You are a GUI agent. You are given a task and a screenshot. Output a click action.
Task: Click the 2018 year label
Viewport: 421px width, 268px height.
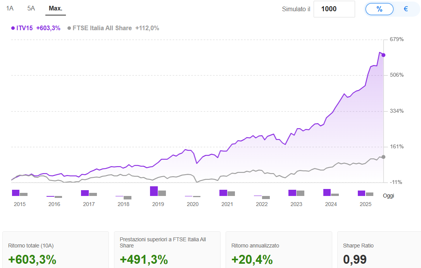click(x=124, y=204)
